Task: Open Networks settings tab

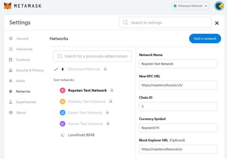Action: 23,91
